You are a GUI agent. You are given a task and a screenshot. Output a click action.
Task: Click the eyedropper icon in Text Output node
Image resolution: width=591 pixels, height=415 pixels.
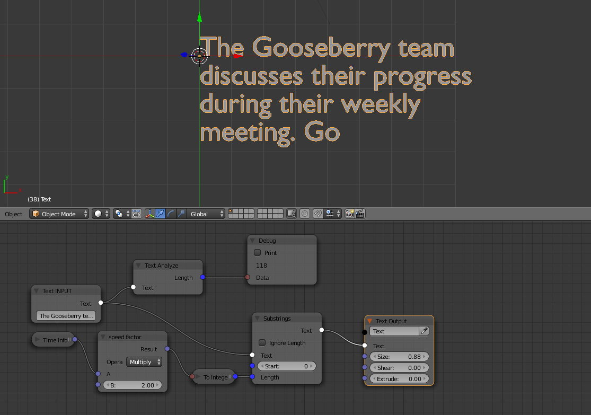pos(424,331)
